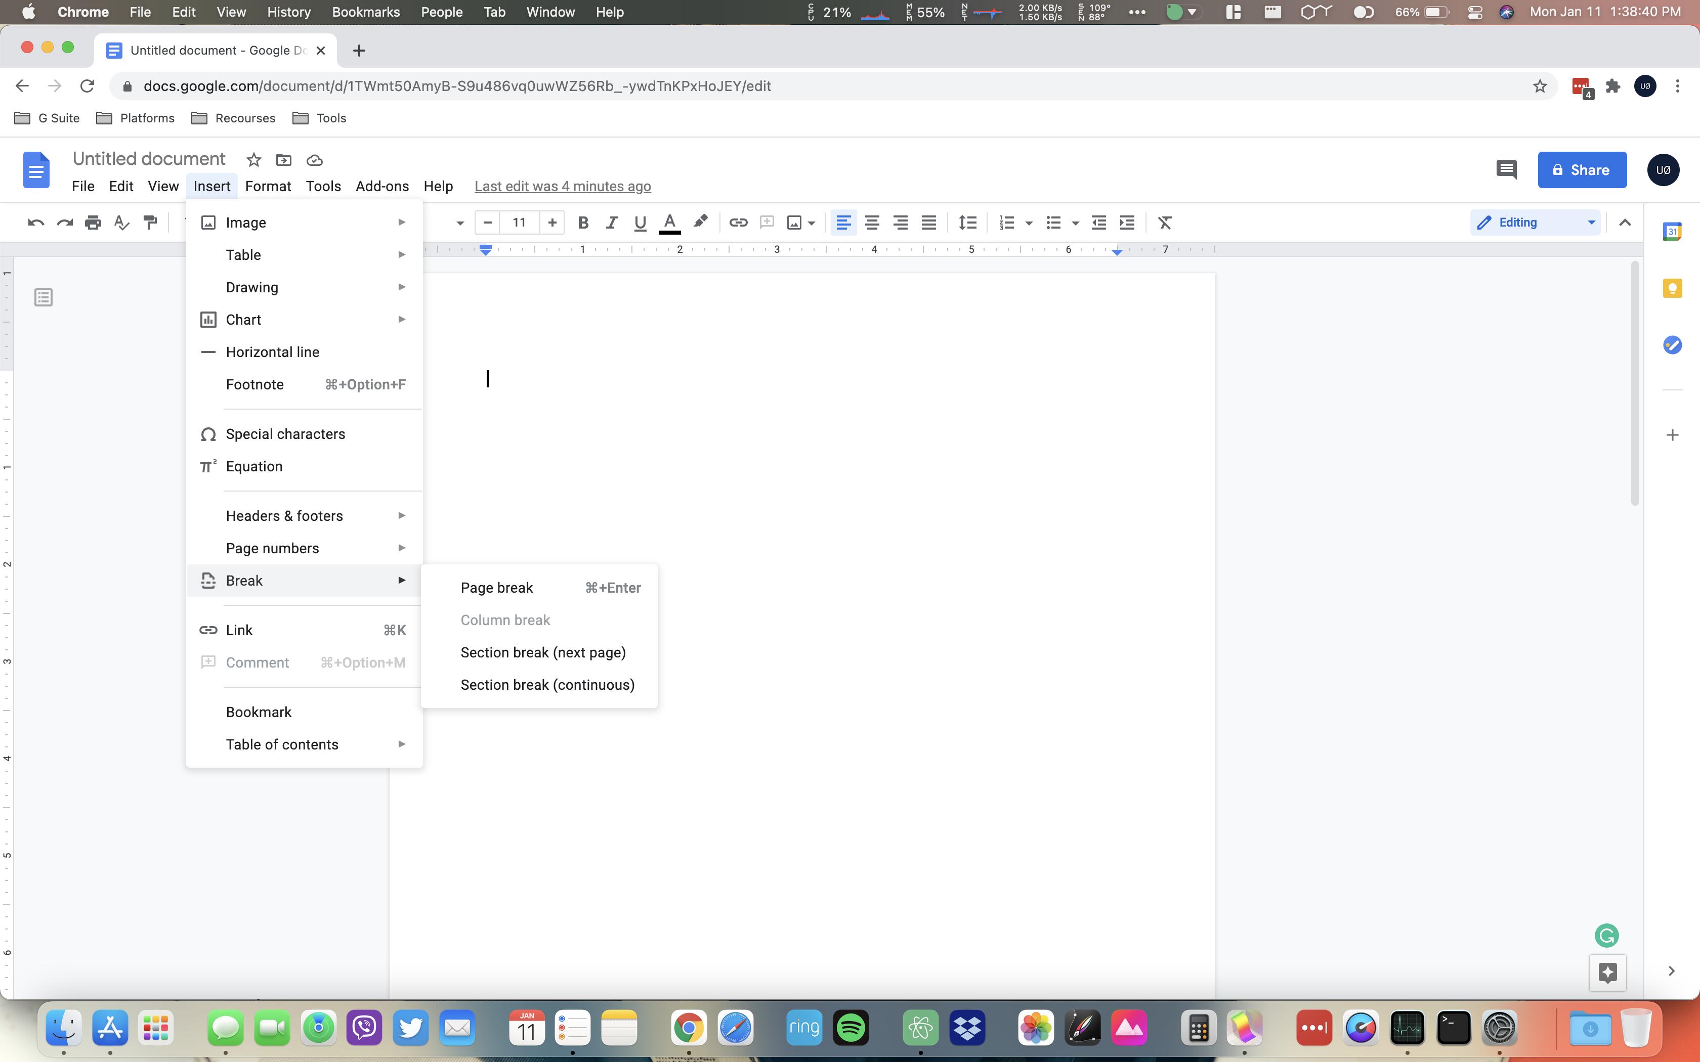Viewport: 1700px width, 1062px height.
Task: Insert a link with the toolbar link icon
Action: [x=738, y=223]
